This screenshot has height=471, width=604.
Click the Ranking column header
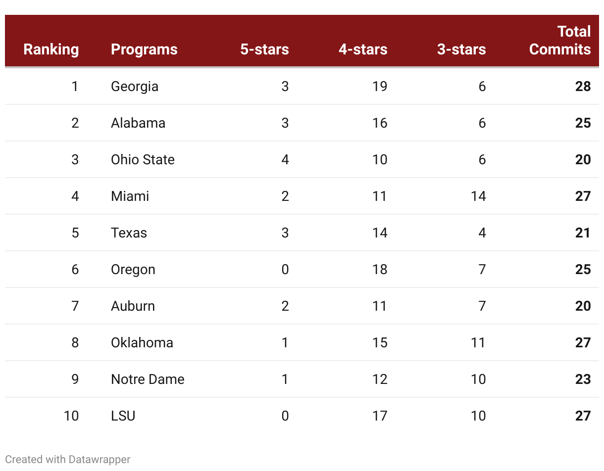click(51, 49)
